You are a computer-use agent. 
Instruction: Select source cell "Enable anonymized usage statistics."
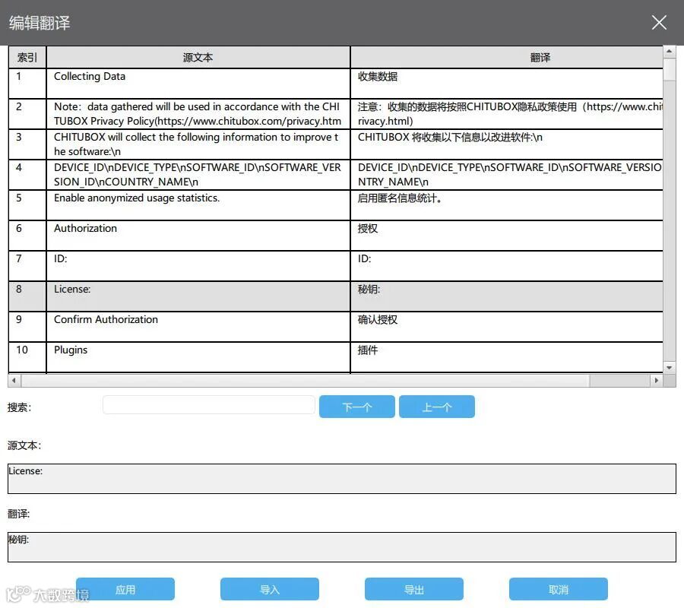coord(198,205)
